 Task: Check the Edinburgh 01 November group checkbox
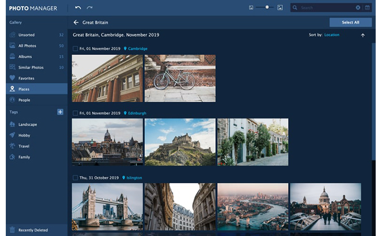click(x=76, y=113)
